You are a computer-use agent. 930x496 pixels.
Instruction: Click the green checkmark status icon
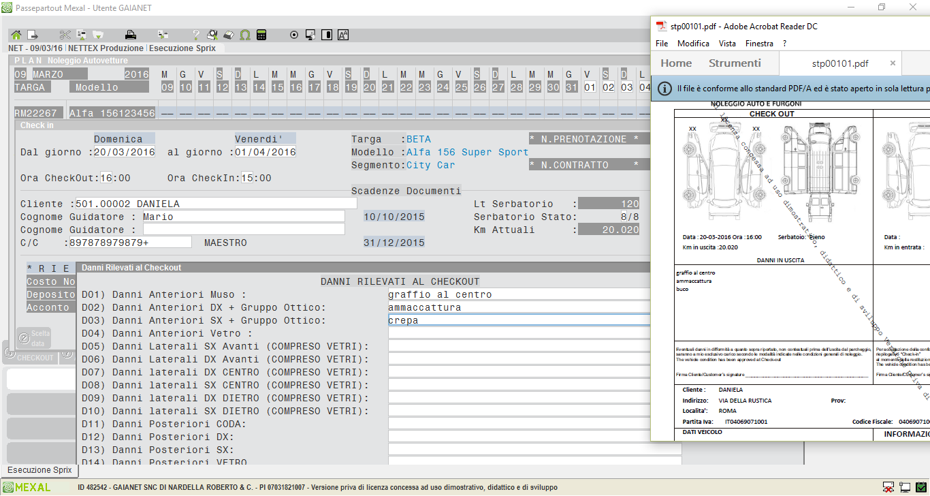(x=920, y=487)
